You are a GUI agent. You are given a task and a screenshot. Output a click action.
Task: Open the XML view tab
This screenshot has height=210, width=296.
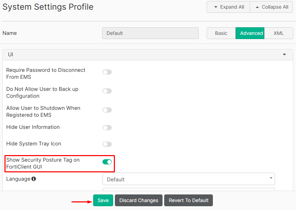[278, 33]
